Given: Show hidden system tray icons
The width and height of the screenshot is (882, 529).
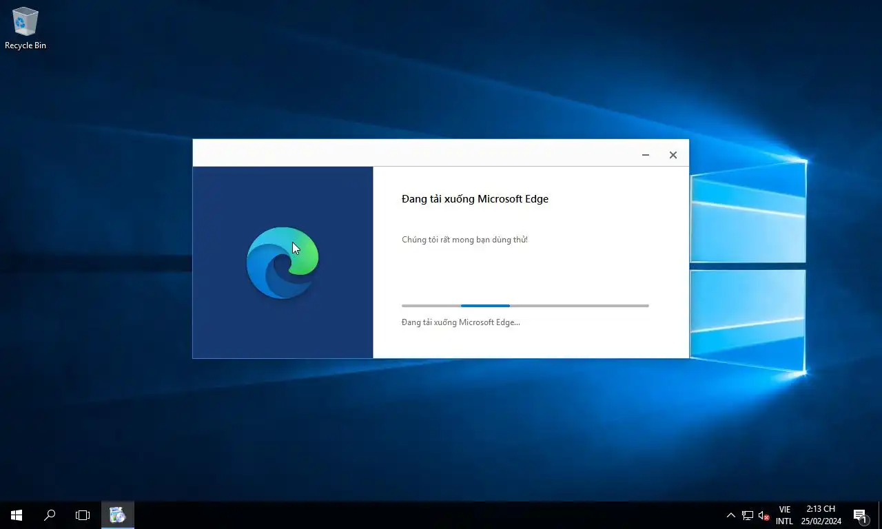Looking at the screenshot, I should (x=731, y=515).
